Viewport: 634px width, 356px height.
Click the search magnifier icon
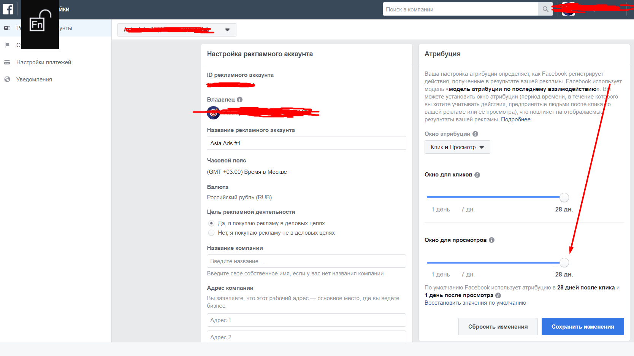point(545,9)
